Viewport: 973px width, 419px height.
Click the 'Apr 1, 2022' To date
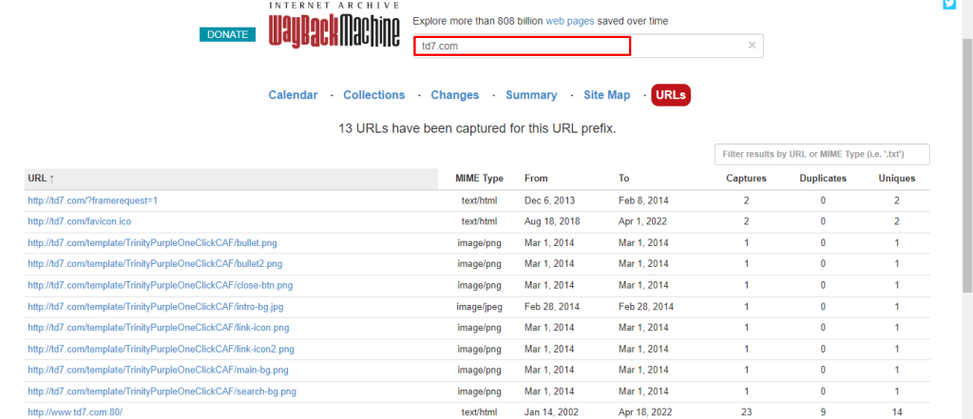[643, 221]
